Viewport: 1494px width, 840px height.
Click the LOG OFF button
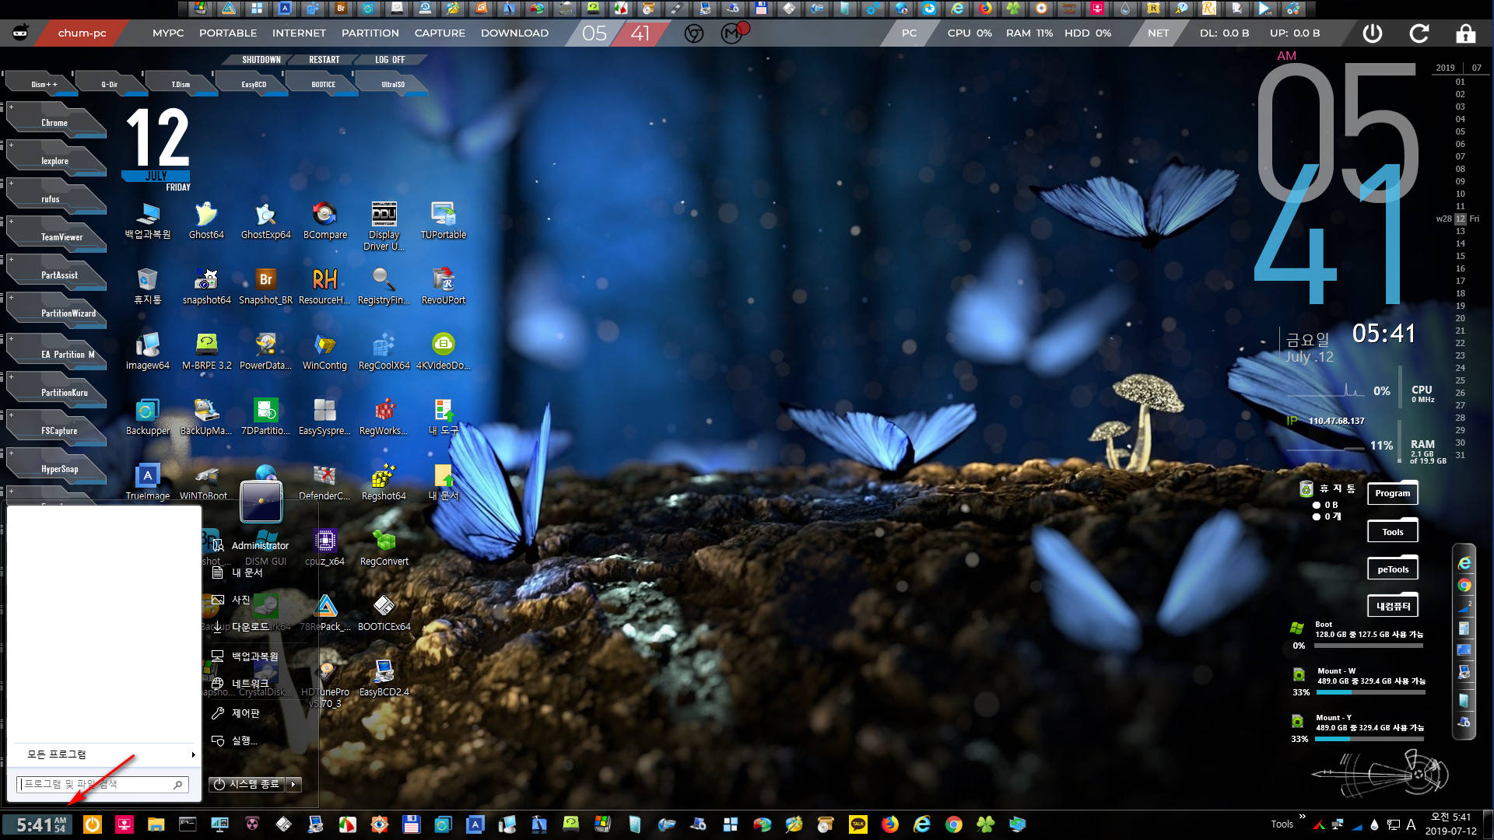(x=390, y=60)
